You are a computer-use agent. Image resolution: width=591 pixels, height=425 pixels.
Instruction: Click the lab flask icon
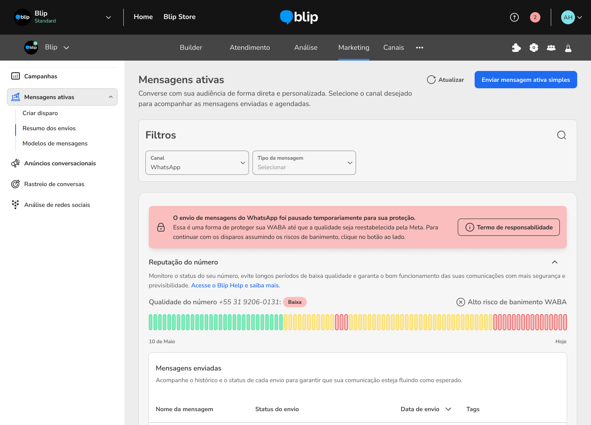tap(568, 48)
